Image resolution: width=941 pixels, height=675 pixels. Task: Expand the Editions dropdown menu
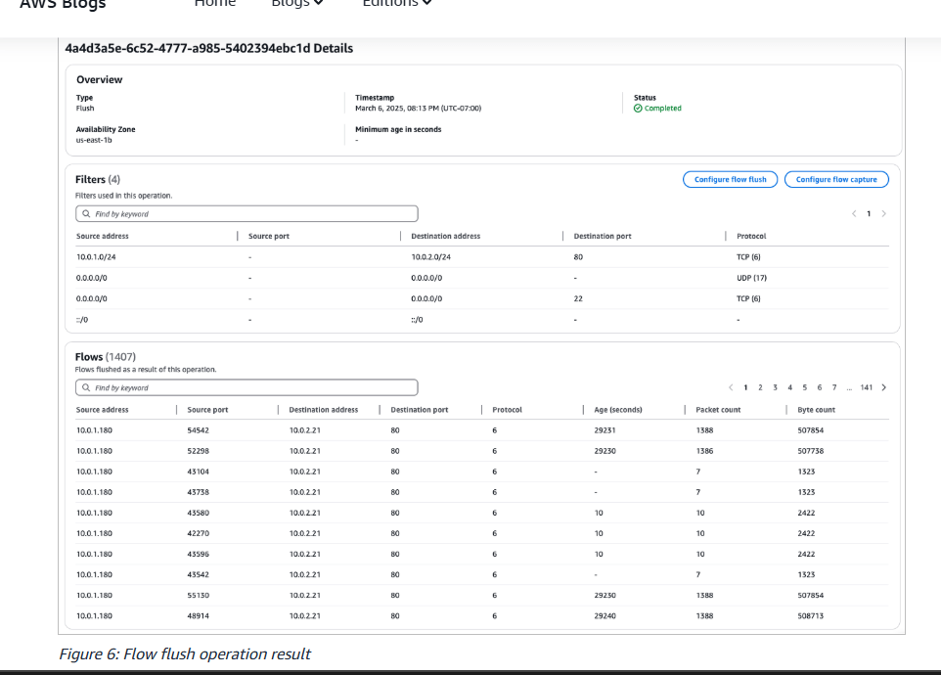point(396,4)
